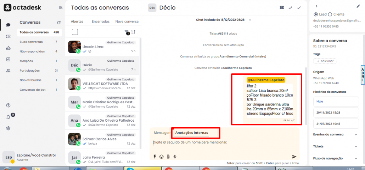Refresh the Conversas list
The height and width of the screenshot is (170, 365).
coord(59,23)
